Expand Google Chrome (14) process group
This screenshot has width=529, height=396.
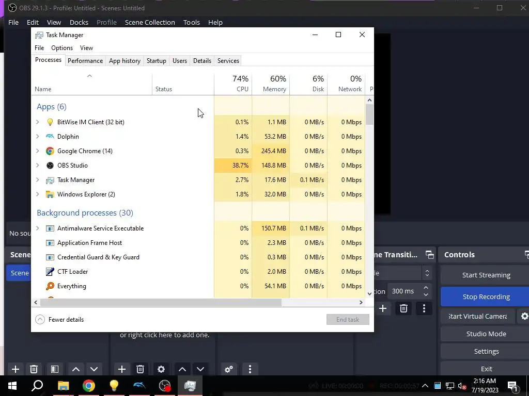(37, 151)
